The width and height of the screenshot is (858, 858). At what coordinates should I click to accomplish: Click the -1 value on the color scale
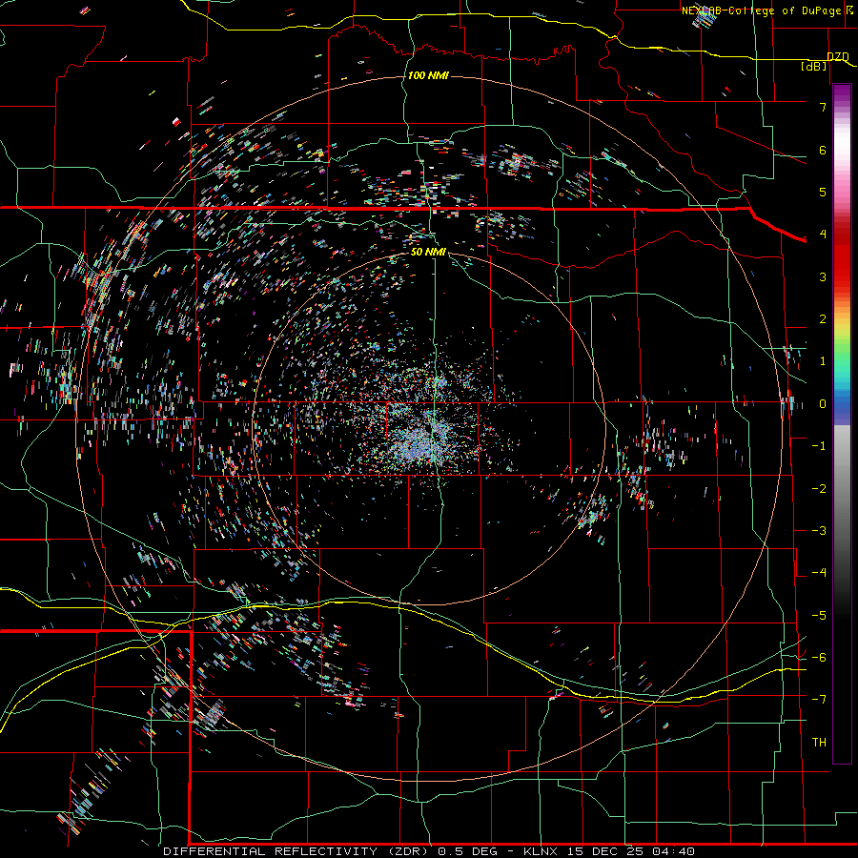(x=819, y=446)
